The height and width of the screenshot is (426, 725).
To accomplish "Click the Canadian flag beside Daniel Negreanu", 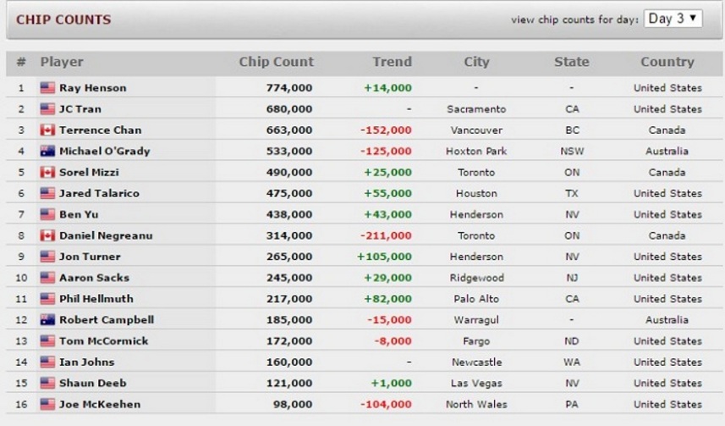I will (47, 235).
